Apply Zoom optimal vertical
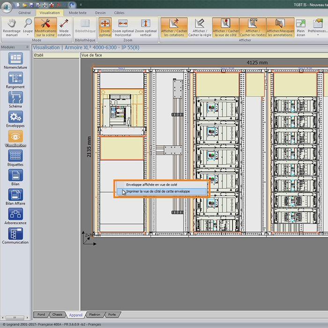328x328 pixels. click(x=146, y=27)
